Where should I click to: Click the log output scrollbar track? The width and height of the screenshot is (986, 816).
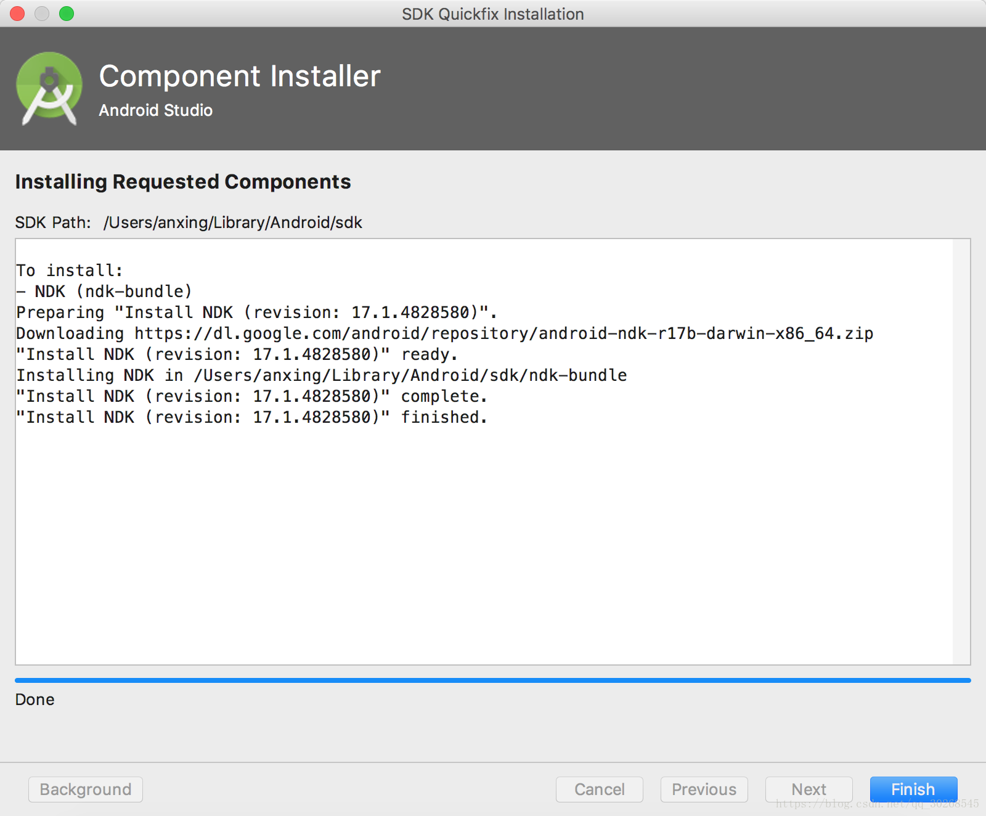point(961,452)
